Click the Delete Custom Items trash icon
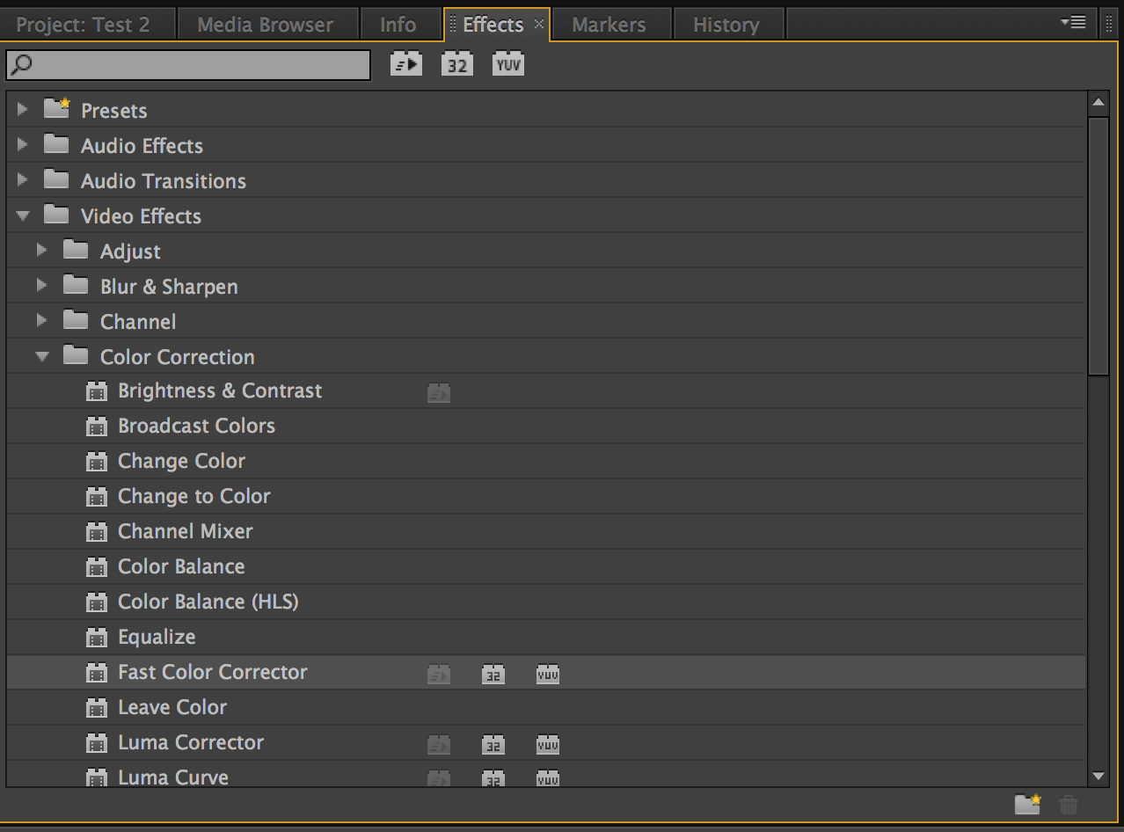 [1069, 804]
